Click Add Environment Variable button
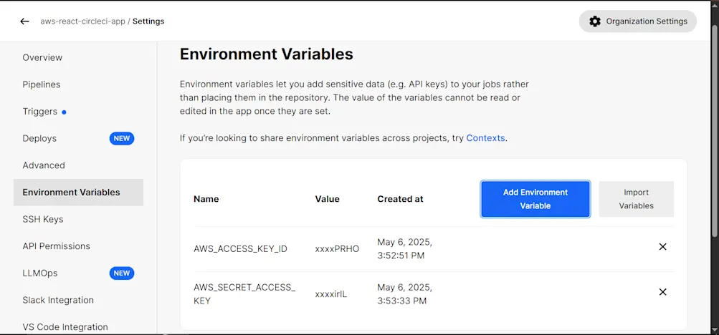Screen dimensions: 719x335 coord(535,199)
